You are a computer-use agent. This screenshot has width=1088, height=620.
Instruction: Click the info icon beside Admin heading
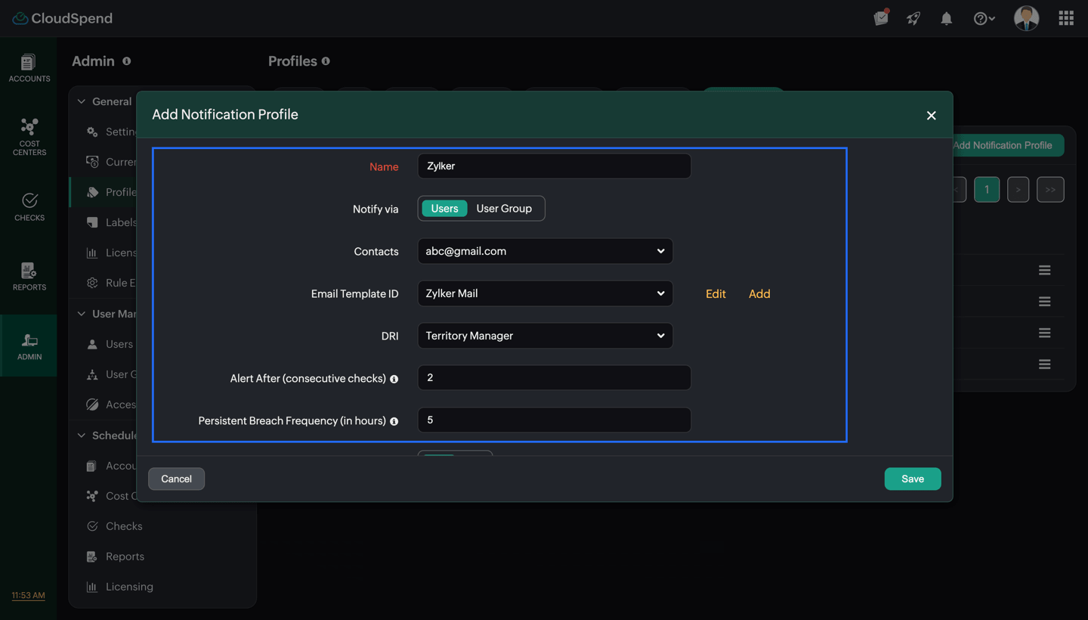tap(127, 61)
